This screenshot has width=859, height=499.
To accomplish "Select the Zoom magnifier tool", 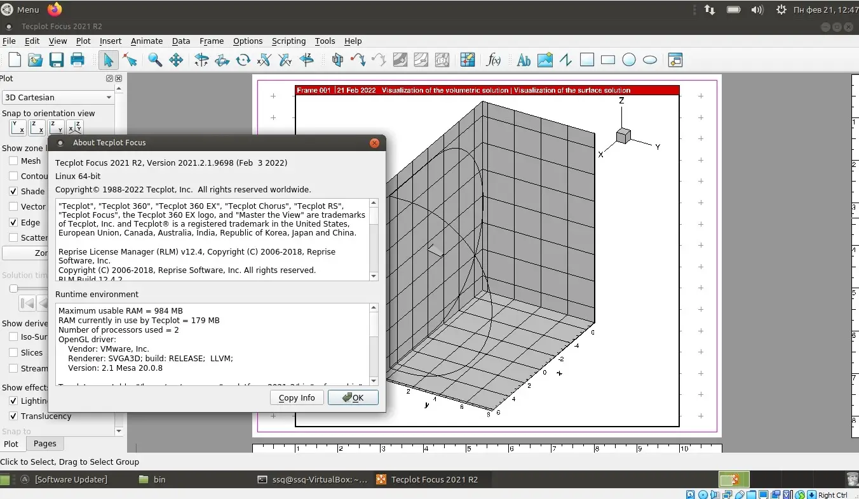I will [155, 60].
